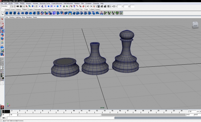201x122 pixels.
Task: Activate the Lasso select tool
Action: tap(2, 23)
